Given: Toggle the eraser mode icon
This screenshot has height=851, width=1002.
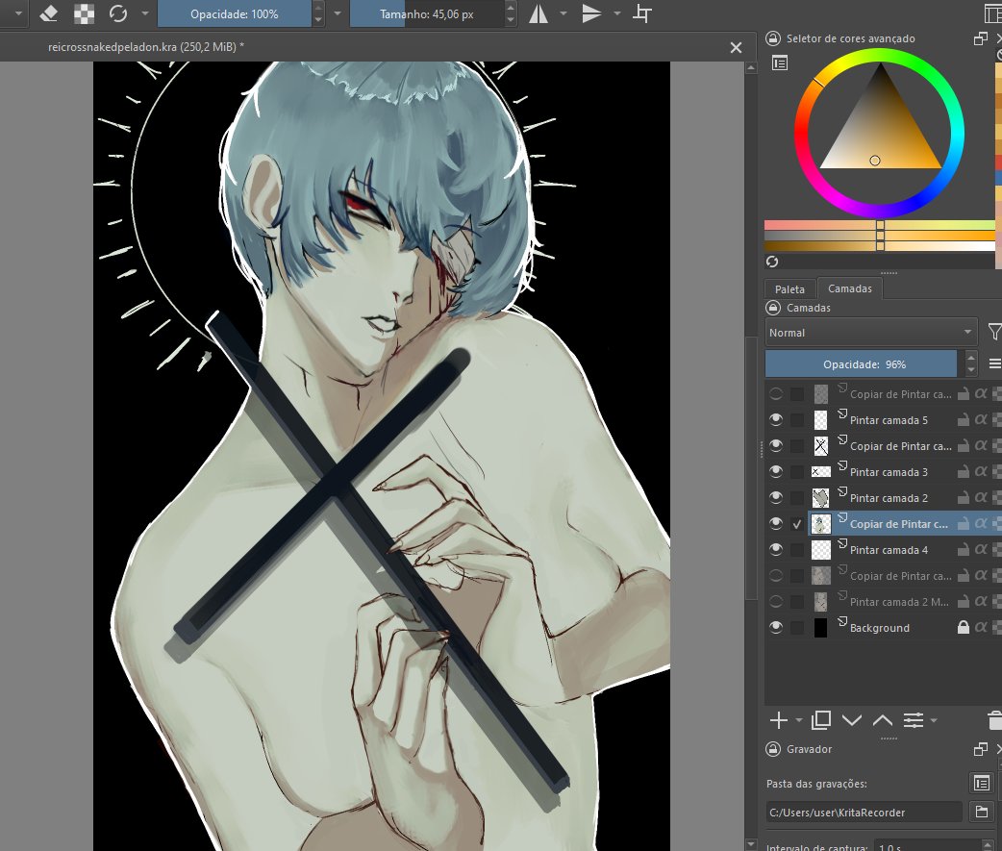Looking at the screenshot, I should 49,13.
